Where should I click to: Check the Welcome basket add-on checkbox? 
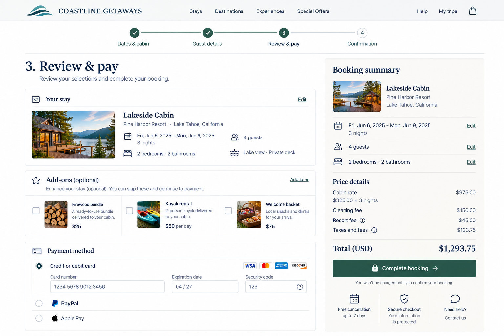228,211
